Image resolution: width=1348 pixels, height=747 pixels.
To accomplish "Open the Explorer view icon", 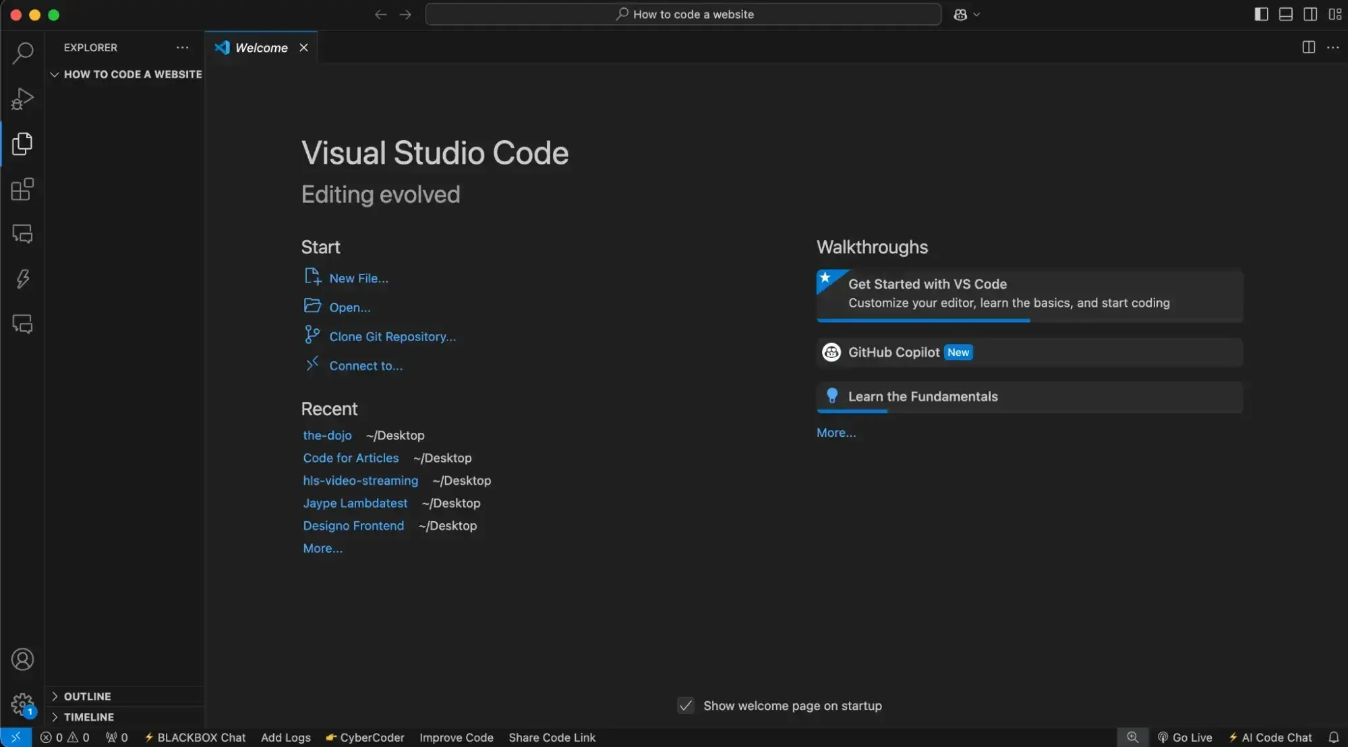I will point(22,144).
